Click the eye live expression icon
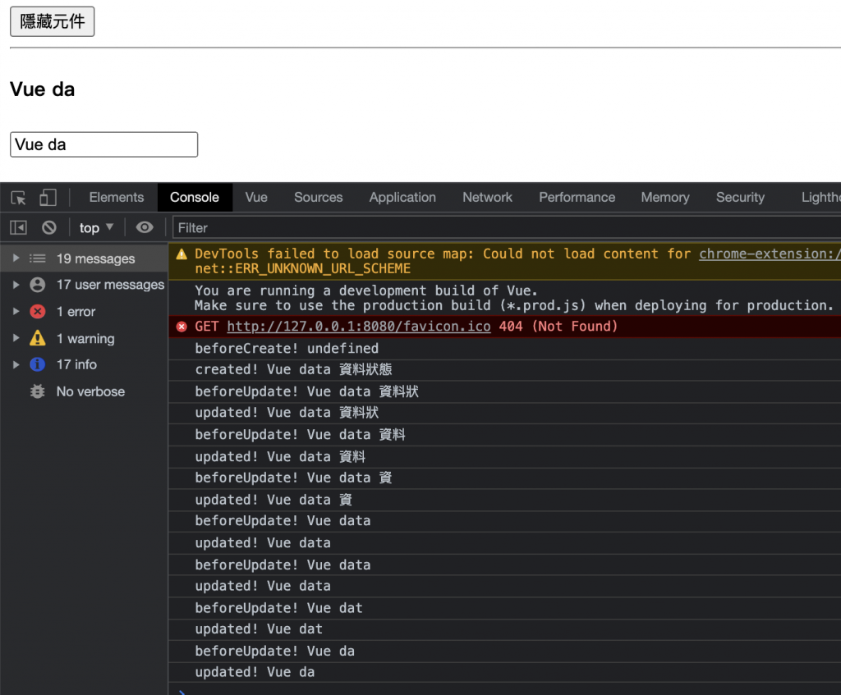Image resolution: width=841 pixels, height=695 pixels. coord(145,228)
